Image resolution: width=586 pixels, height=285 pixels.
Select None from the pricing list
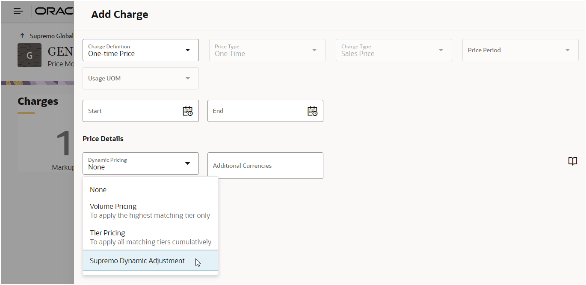98,190
